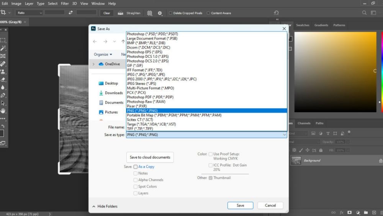Viewport: 383px width, 216px height.
Task: Click Save to cloud documents
Action: click(x=150, y=157)
